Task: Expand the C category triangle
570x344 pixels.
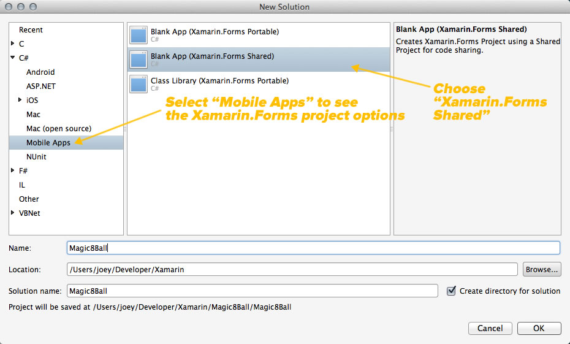Action: point(13,44)
